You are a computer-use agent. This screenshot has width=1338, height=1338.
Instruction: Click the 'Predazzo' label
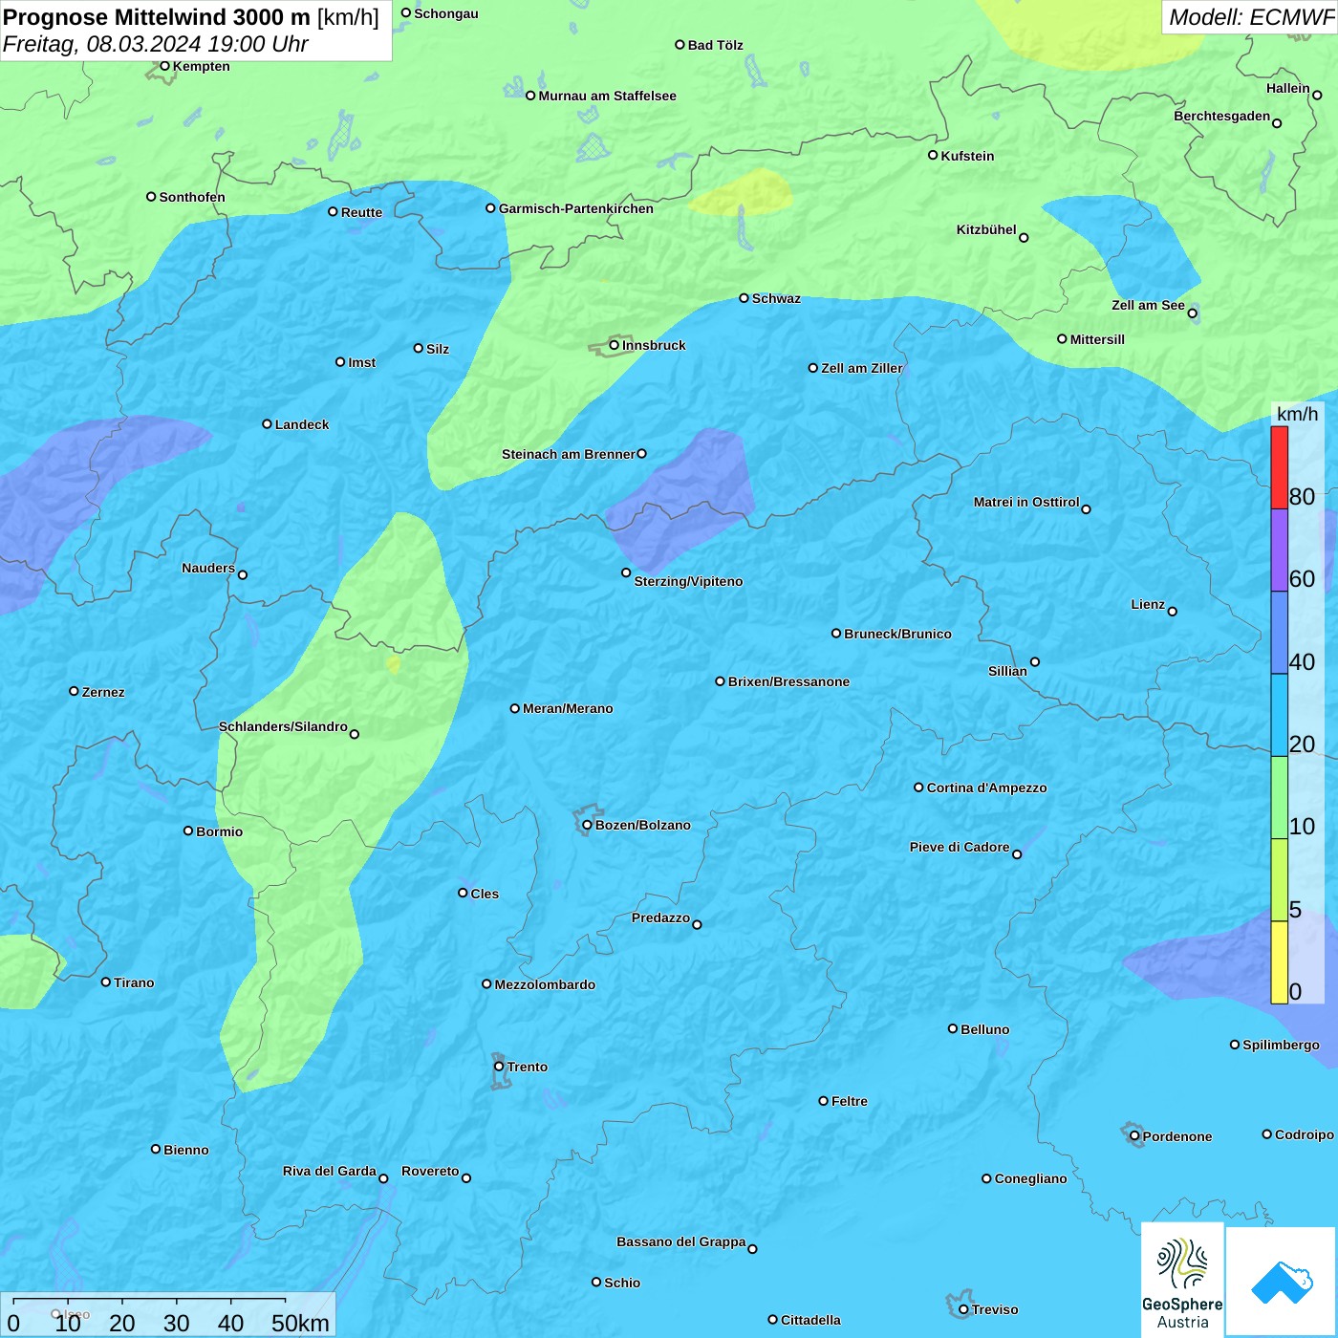coord(660,917)
